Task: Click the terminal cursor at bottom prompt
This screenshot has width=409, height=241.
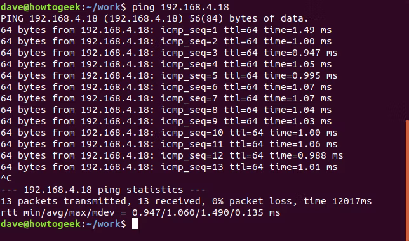Action: pos(135,224)
